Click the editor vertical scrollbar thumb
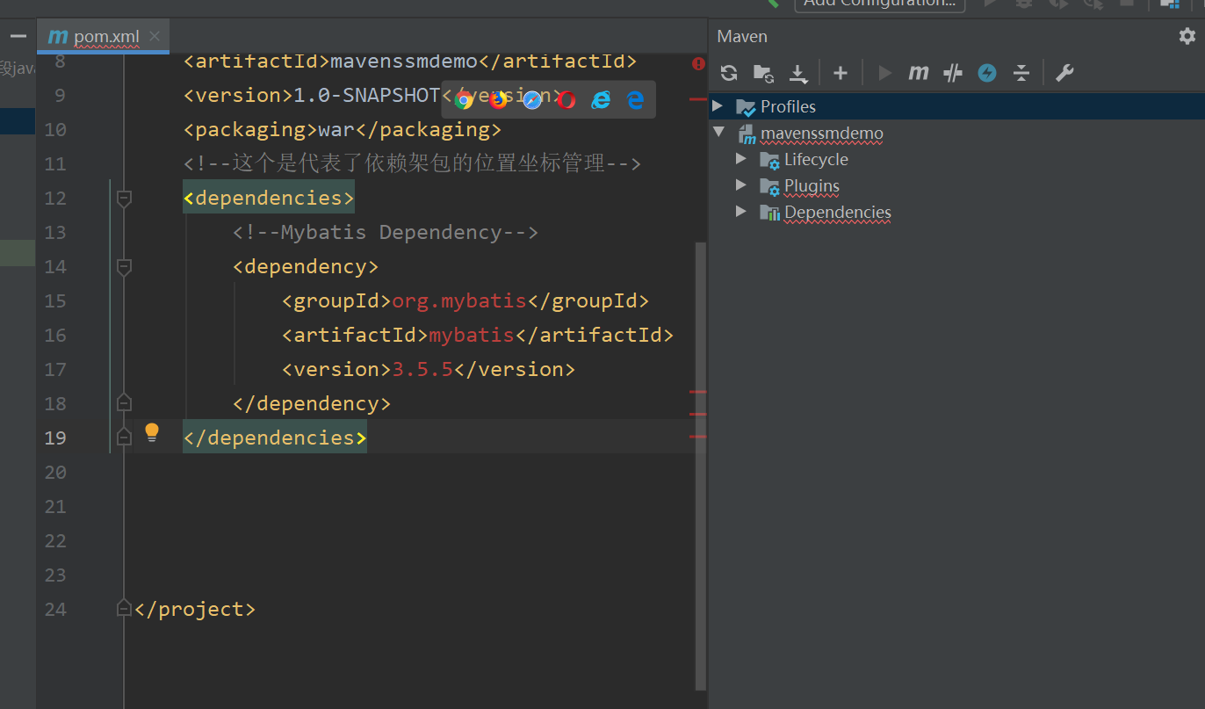 701,466
